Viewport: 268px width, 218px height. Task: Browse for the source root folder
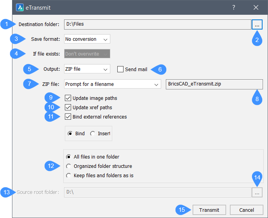(x=257, y=192)
